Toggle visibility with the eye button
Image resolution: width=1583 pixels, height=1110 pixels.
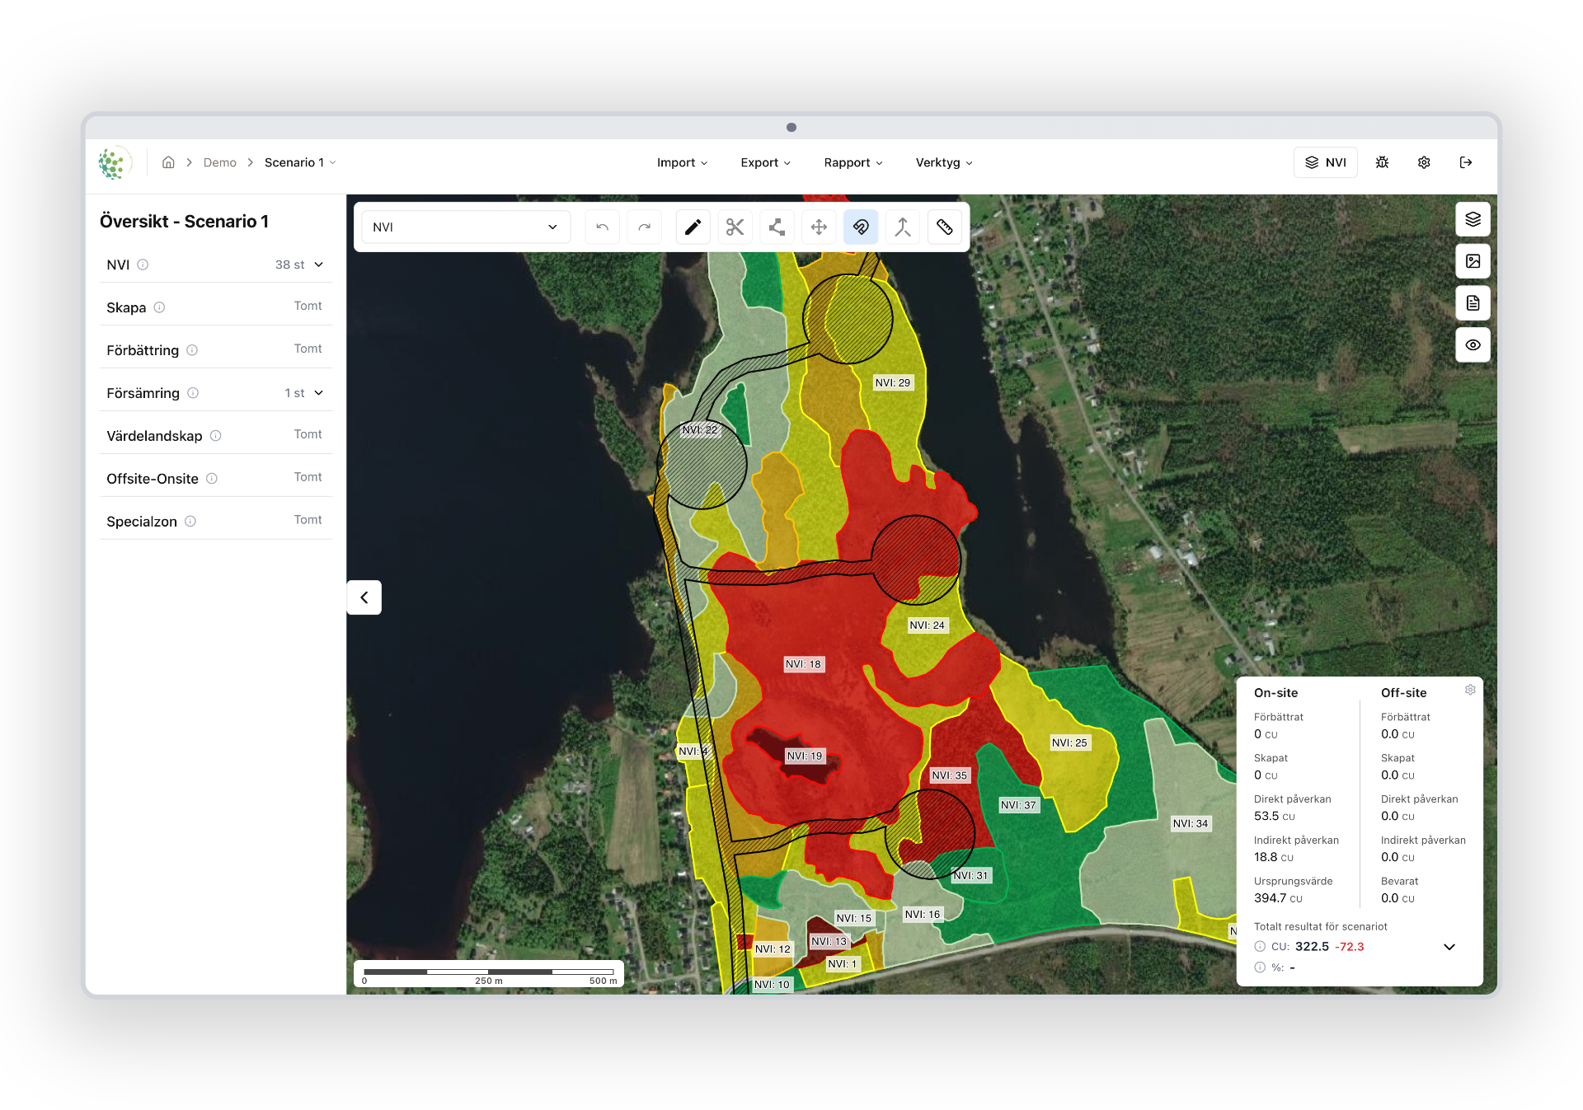tap(1473, 345)
